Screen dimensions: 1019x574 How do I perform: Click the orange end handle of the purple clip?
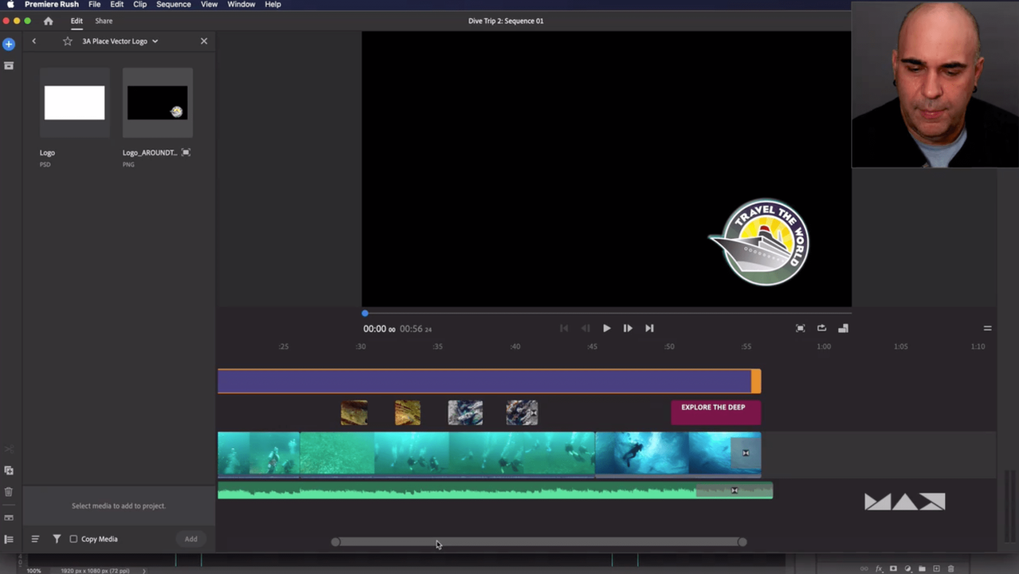pos(756,381)
